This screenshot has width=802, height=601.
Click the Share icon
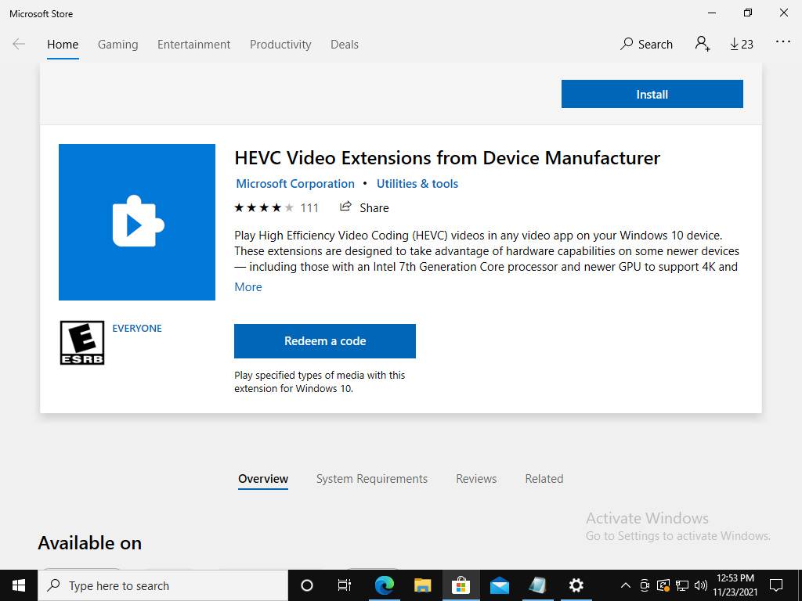[x=345, y=207]
